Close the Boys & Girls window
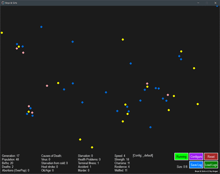The width and height of the screenshot is (220, 174). point(216,3)
